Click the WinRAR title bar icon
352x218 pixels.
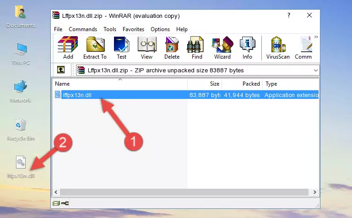(56, 16)
